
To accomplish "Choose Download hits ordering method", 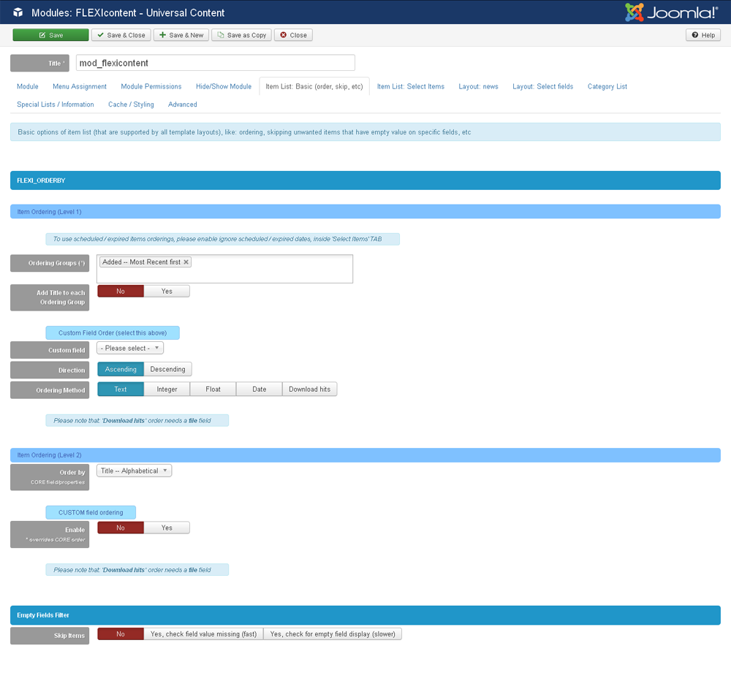I will [309, 389].
